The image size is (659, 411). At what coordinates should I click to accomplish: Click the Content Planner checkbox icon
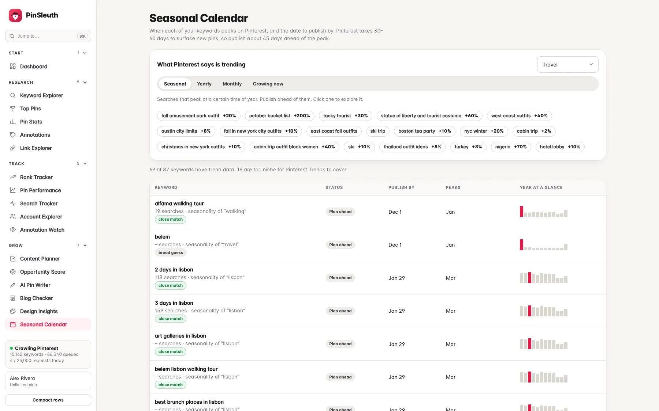tap(13, 259)
